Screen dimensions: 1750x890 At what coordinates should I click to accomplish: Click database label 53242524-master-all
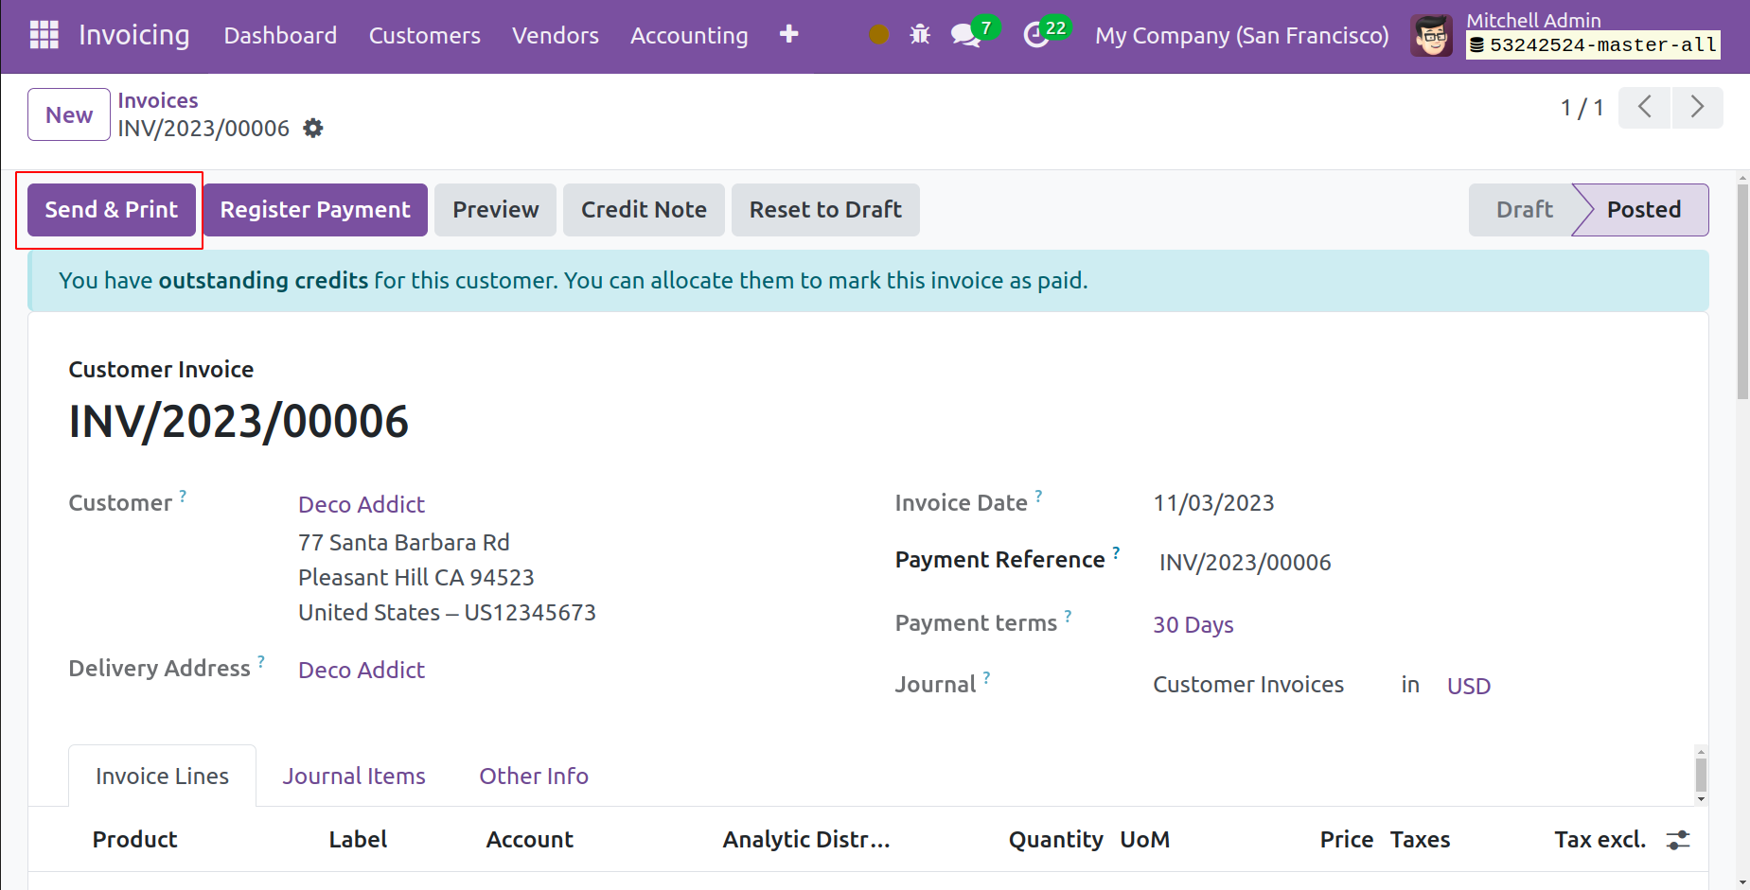point(1594,44)
